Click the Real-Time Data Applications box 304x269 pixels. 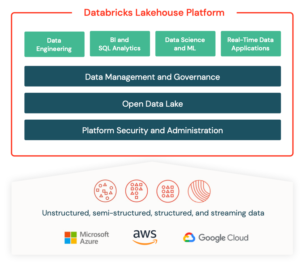250,44
